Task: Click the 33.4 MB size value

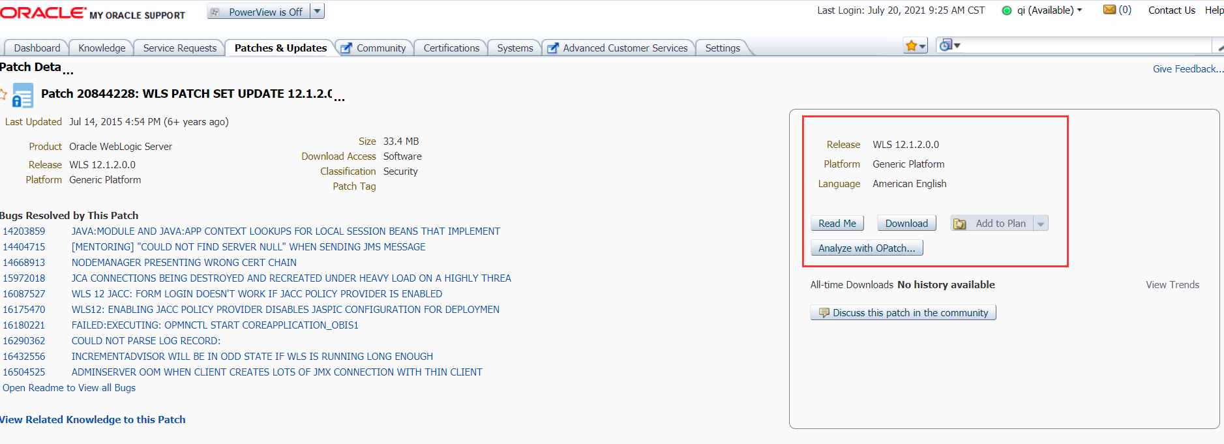Action: point(401,141)
